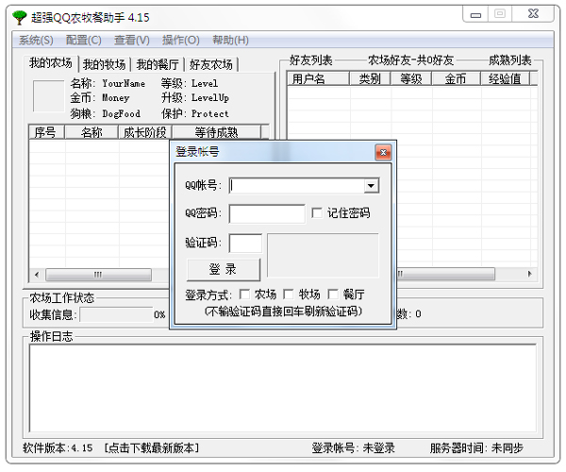This screenshot has height=472, width=566.
Task: Click the Money gold value
Action: (115, 98)
